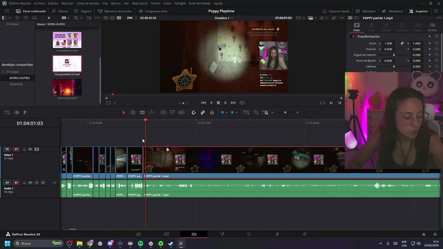Choose the Blade edit mode tool
The height and width of the screenshot is (249, 443).
coord(142,112)
